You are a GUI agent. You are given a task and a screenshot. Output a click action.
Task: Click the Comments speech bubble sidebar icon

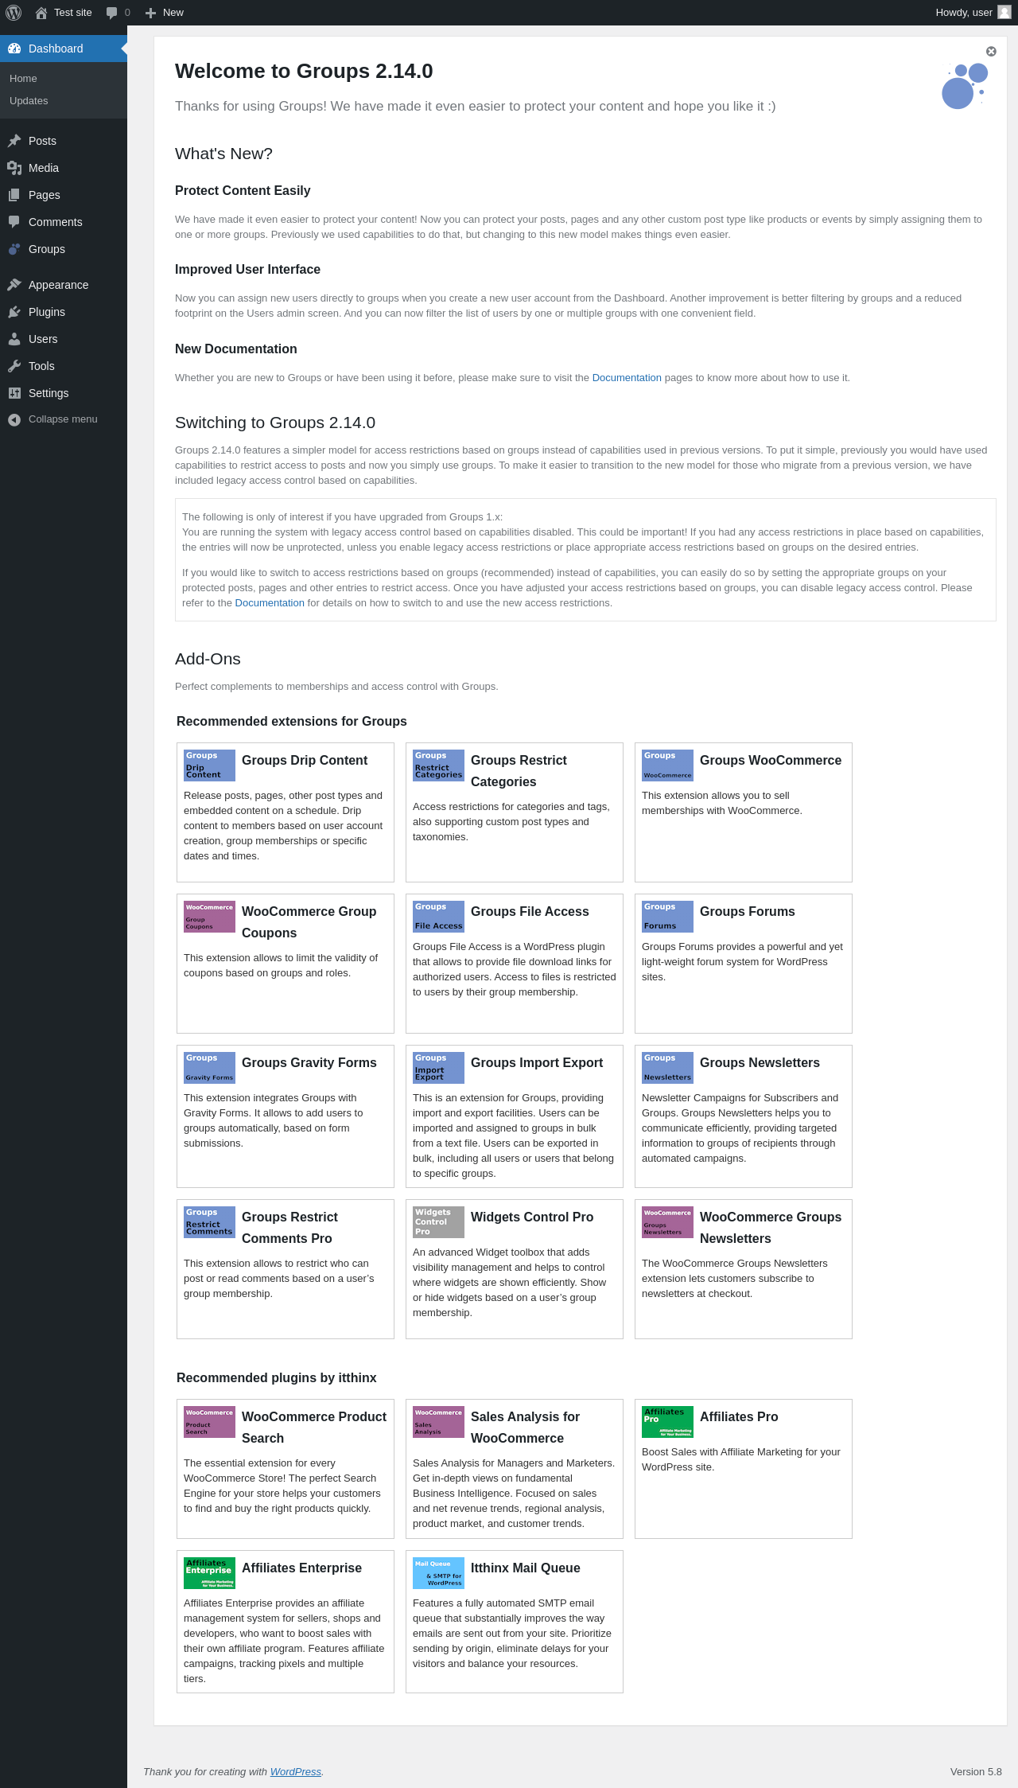coord(14,222)
